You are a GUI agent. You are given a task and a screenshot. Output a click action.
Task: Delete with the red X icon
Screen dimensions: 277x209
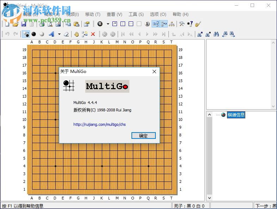93,34
